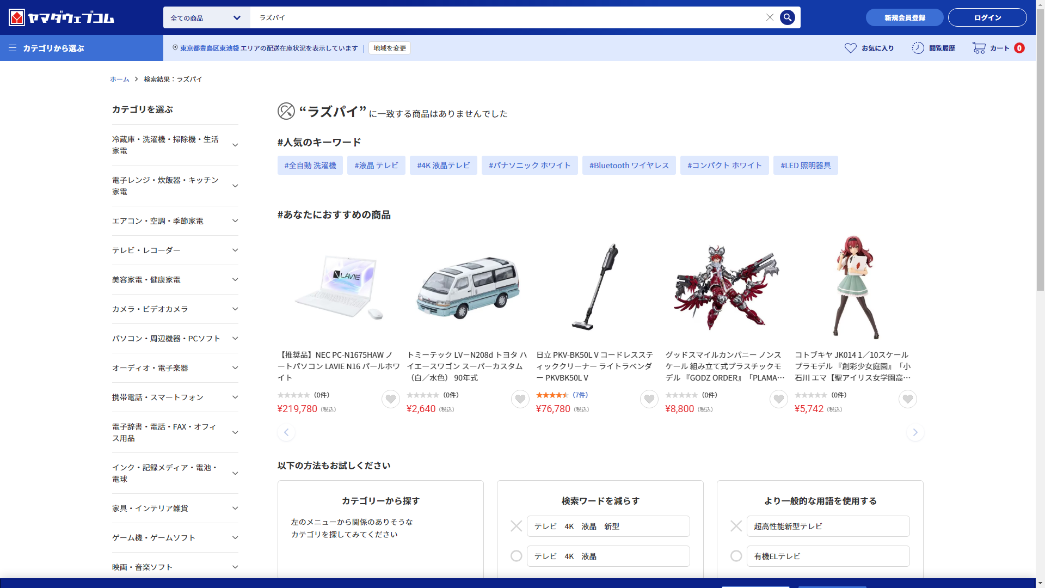Select radio button for 有機ELテレビ

(736, 556)
